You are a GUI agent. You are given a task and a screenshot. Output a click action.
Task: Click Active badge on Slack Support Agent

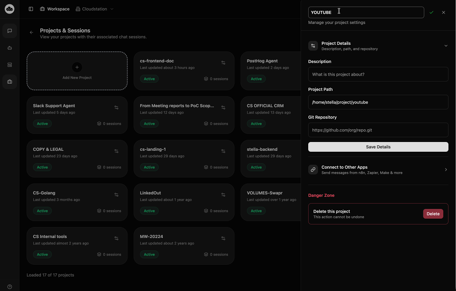42,124
